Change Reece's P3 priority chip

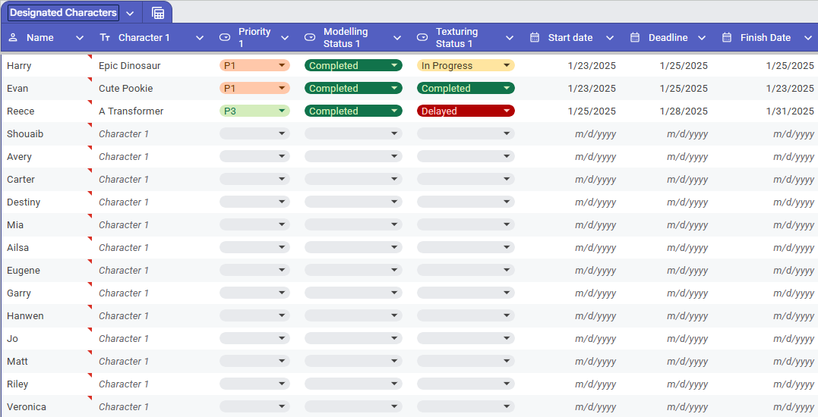[254, 111]
